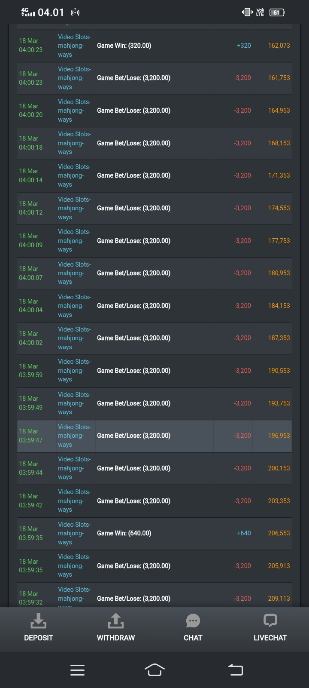
Task: Open the Chat speech bubble icon
Action: [x=193, y=621]
